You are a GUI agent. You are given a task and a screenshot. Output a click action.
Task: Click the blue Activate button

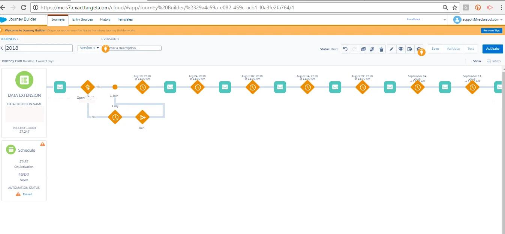tap(493, 49)
